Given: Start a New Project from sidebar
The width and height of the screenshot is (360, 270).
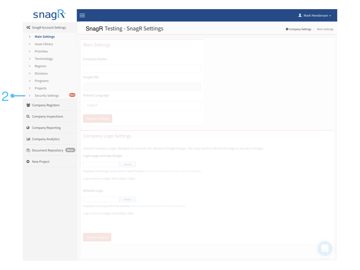Looking at the screenshot, I should click(50, 161).
